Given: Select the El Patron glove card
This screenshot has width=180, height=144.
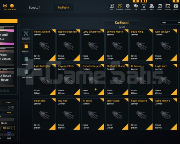Looking at the screenshot, I should click(x=141, y=80).
